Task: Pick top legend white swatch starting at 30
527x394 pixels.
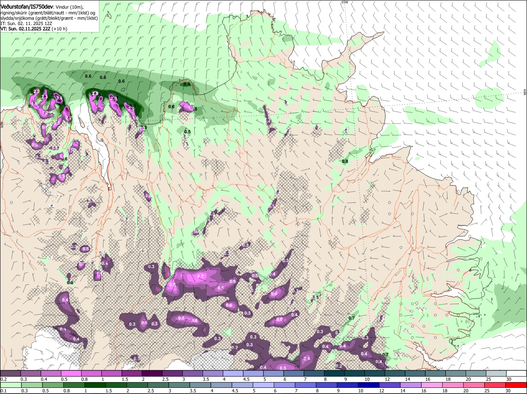Action: point(517,373)
